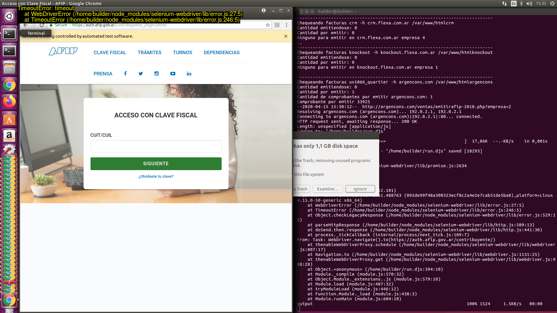Click Empty Trash in the disk space dialog
This screenshot has height=313, width=557.
[302, 189]
